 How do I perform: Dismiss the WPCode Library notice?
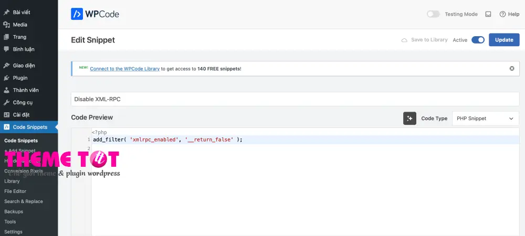(x=511, y=69)
